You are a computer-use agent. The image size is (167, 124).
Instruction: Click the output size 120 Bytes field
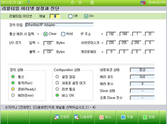48,52
